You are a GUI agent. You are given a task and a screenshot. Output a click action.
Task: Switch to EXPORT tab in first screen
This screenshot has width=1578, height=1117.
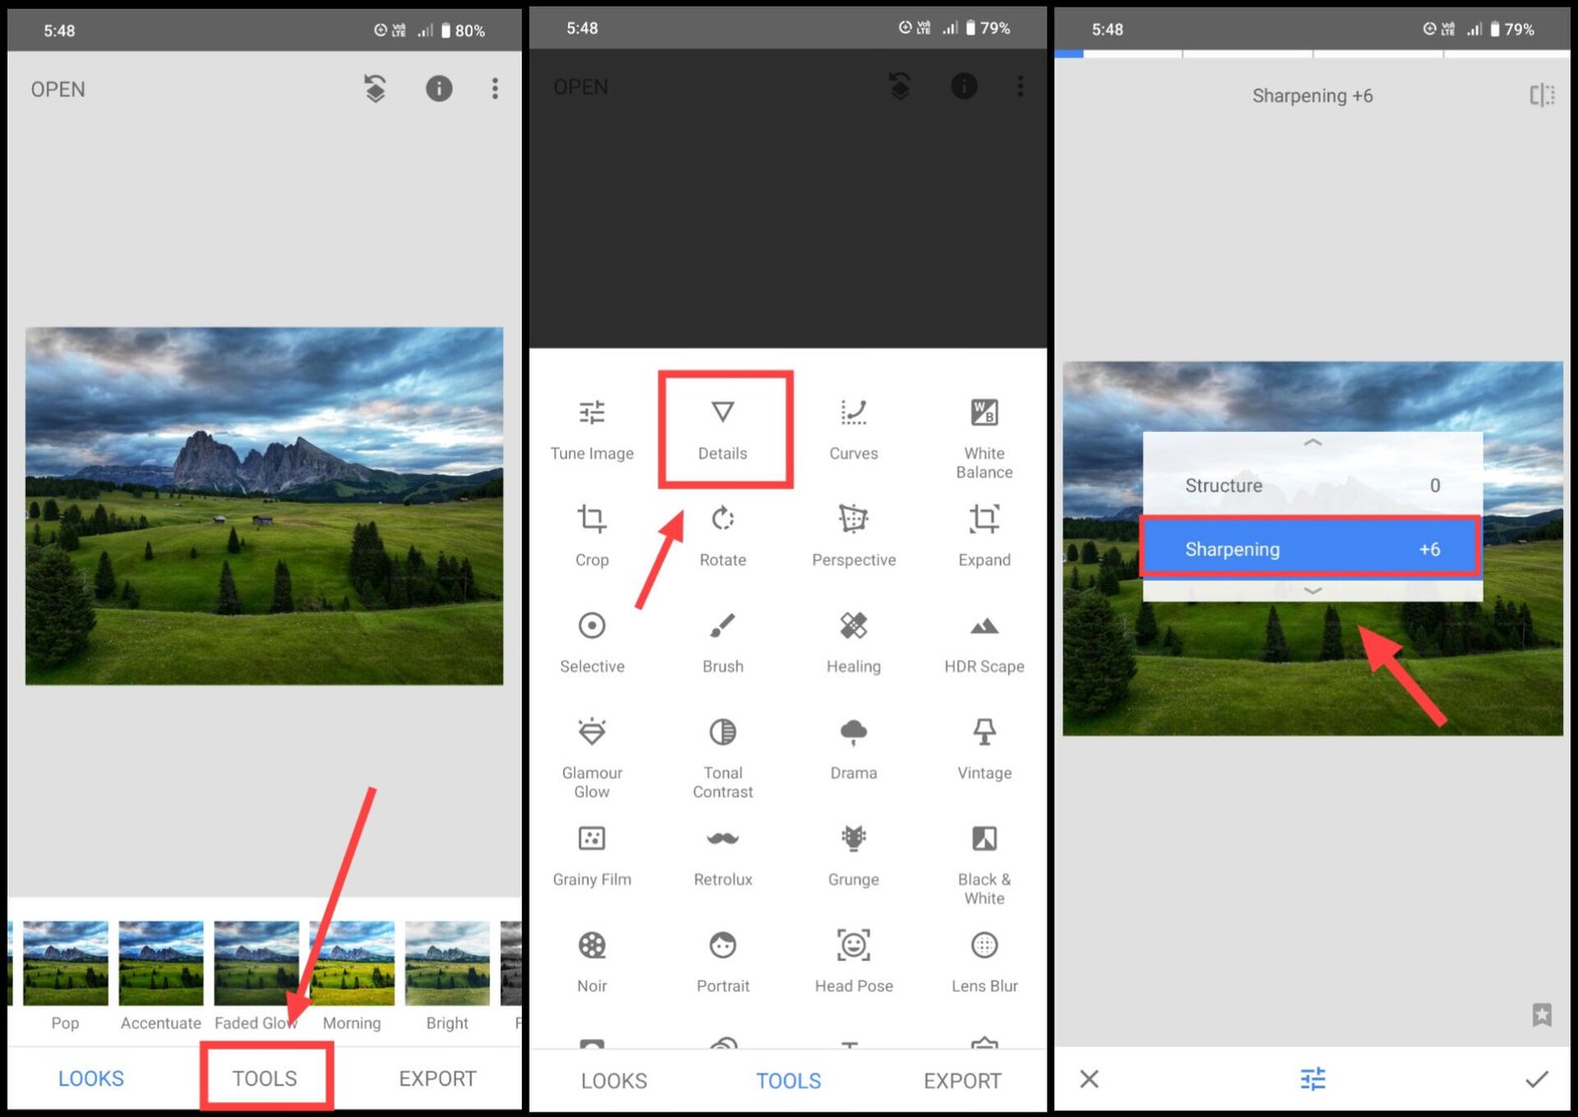(437, 1079)
